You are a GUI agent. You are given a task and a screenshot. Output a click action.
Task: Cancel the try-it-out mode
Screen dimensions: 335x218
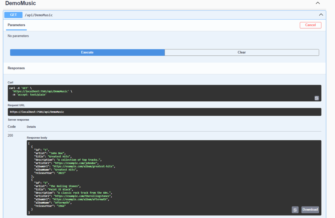(310, 25)
